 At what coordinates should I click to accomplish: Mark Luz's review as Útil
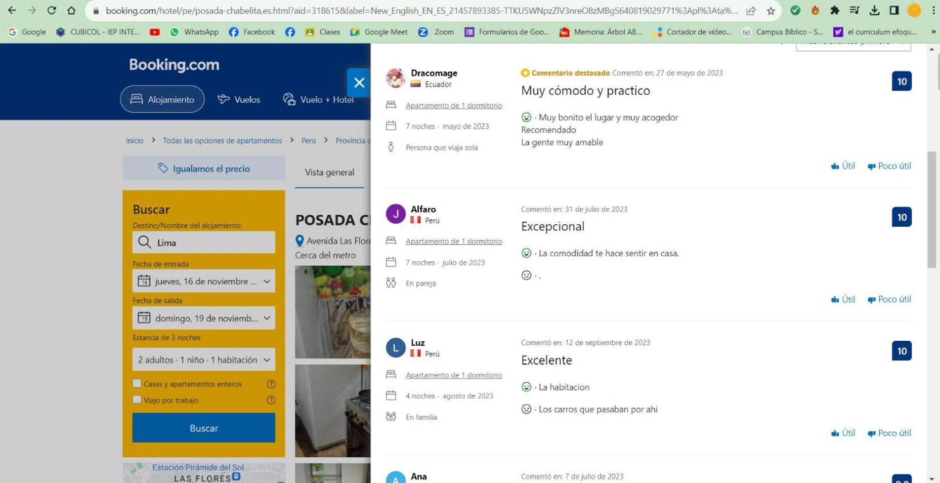pos(843,433)
